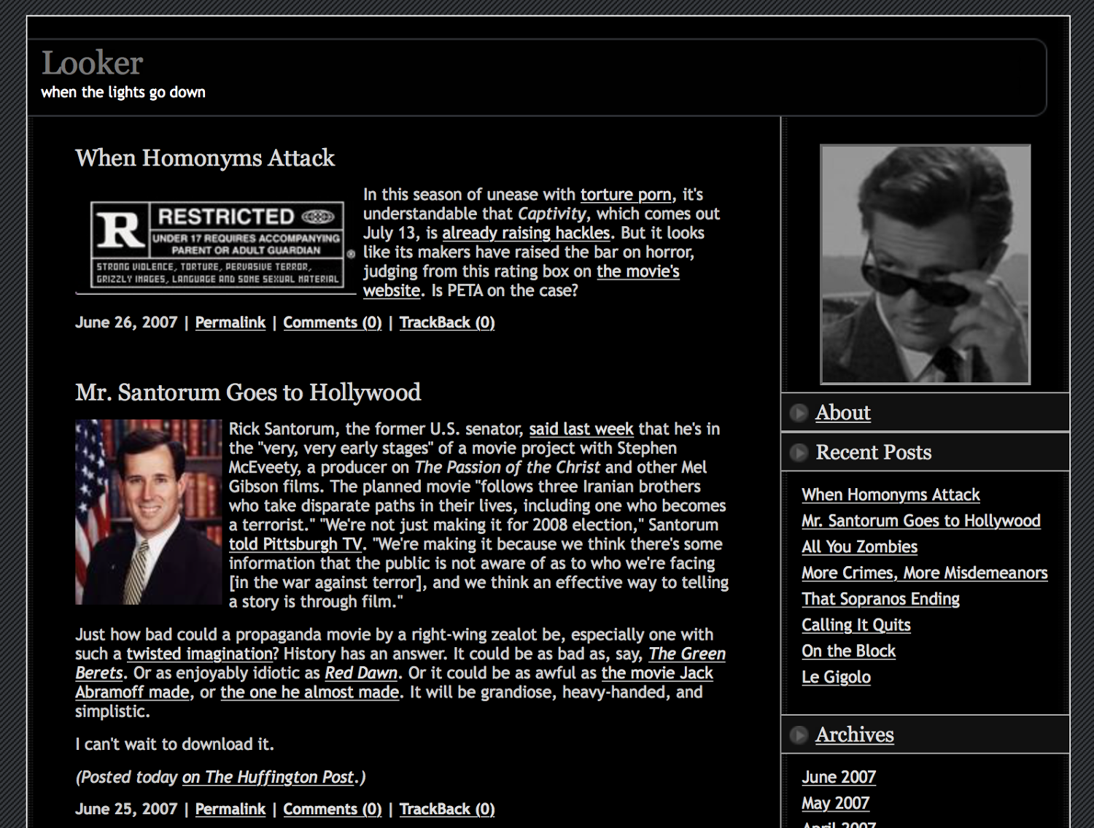Open Permalink for the June 25 post
The image size is (1094, 828).
click(x=230, y=809)
